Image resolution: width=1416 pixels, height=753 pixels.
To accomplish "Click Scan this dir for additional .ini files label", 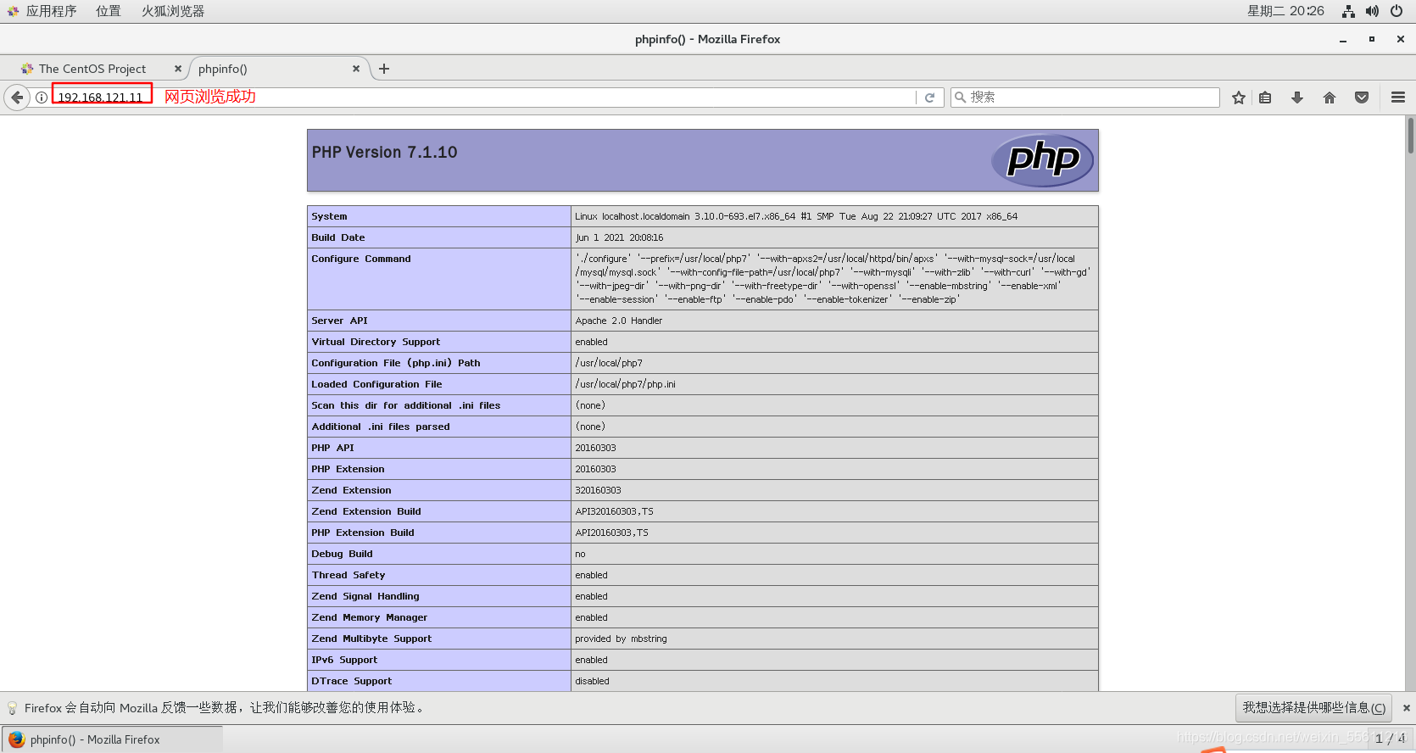I will click(406, 405).
